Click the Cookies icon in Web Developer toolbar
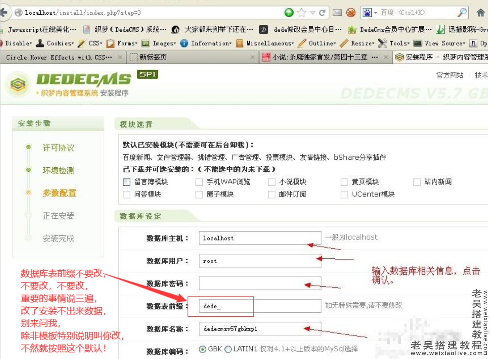Screen dimensions: 491x359 click(39, 43)
